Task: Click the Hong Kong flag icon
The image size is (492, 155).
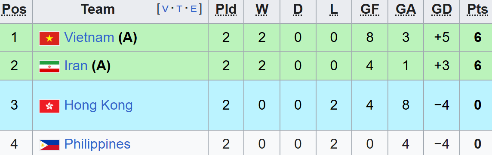Action: (49, 106)
